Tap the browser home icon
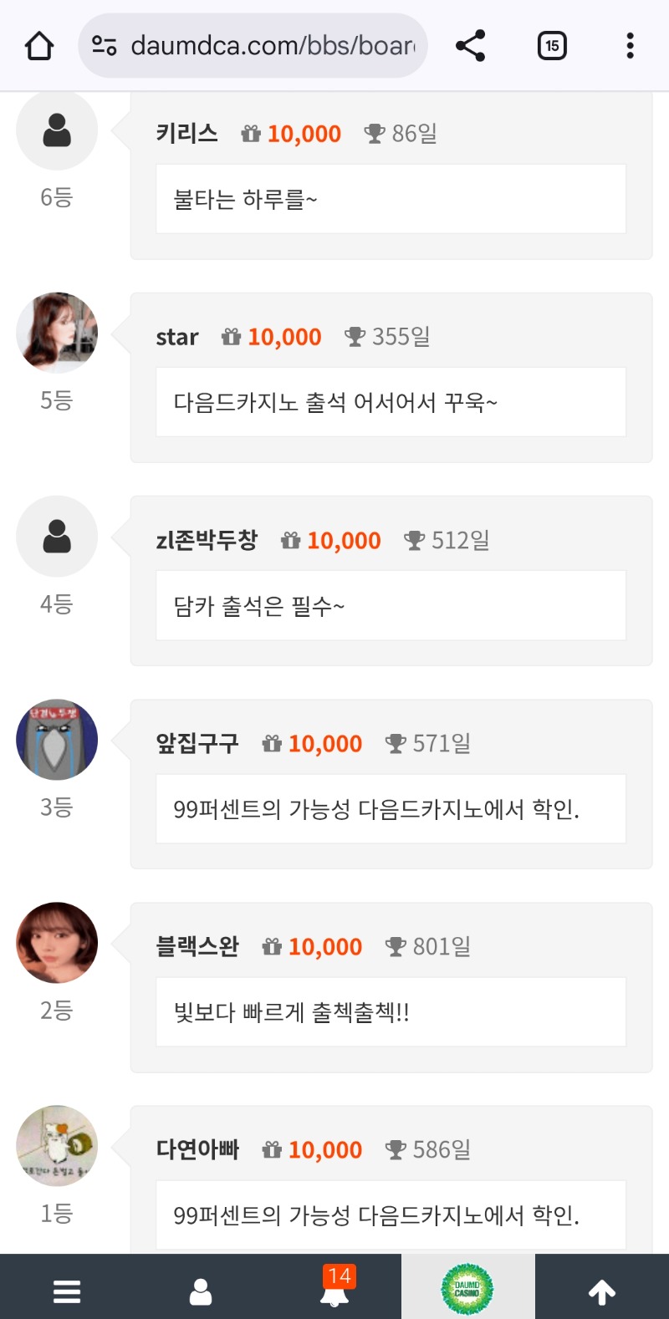The width and height of the screenshot is (669, 1319). (x=39, y=46)
